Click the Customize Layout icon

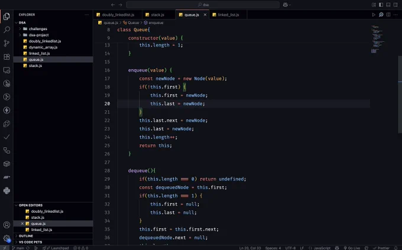click(374, 5)
